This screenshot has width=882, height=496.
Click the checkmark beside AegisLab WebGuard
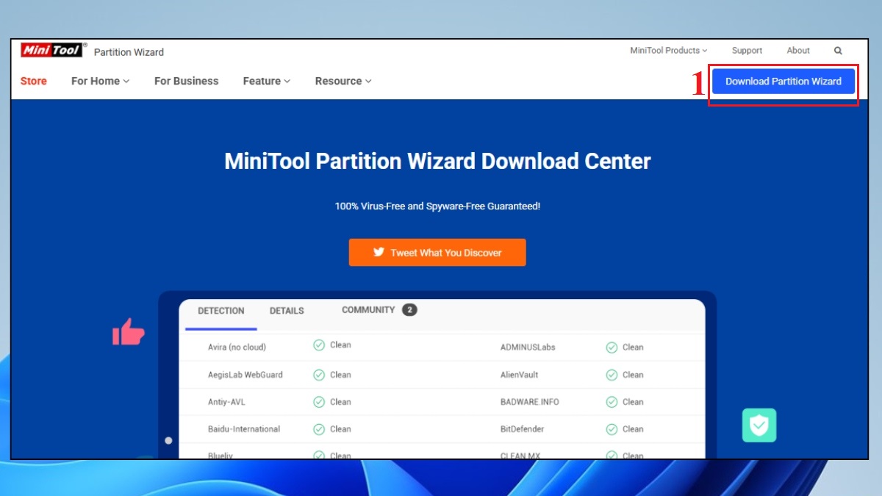point(320,375)
